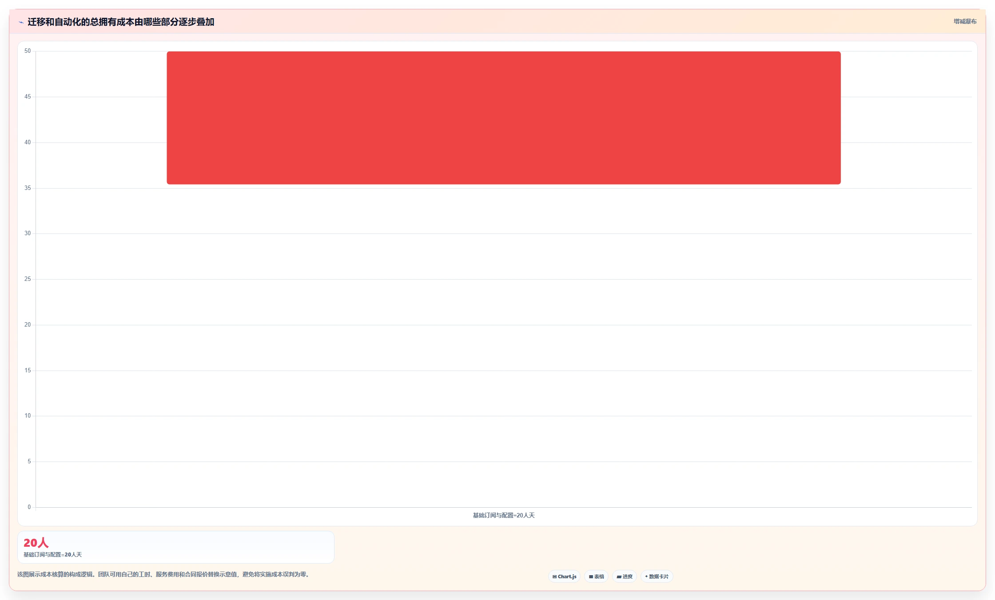
Task: Click the y-axis tick label 20
Action: pyautogui.click(x=28, y=325)
